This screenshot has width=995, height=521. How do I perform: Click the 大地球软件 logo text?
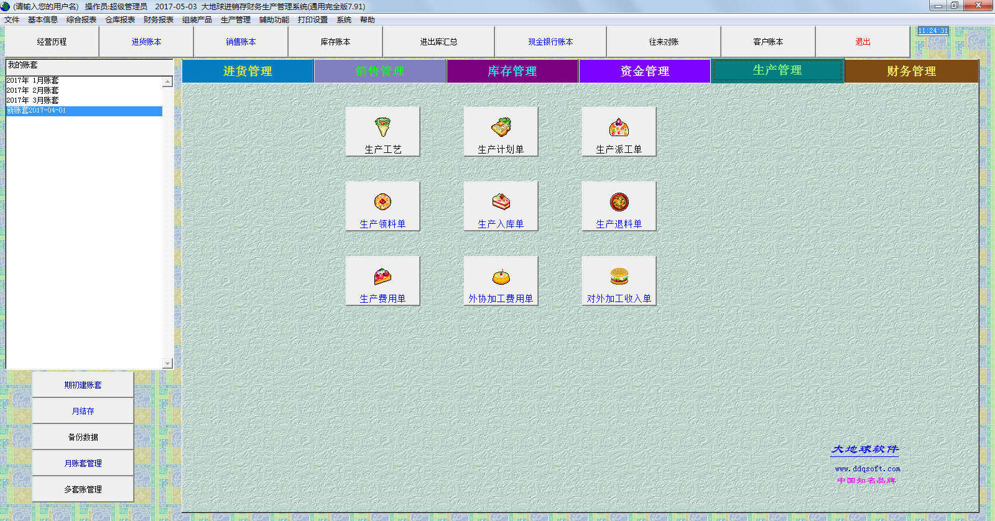(865, 450)
